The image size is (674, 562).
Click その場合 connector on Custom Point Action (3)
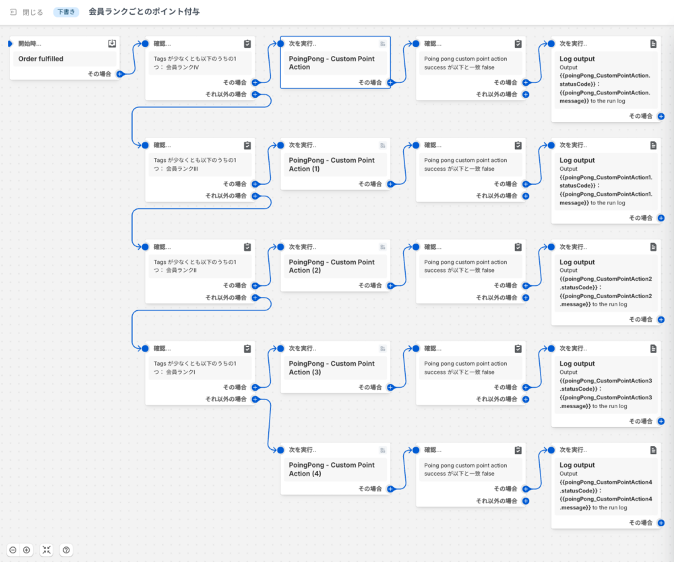coord(391,387)
